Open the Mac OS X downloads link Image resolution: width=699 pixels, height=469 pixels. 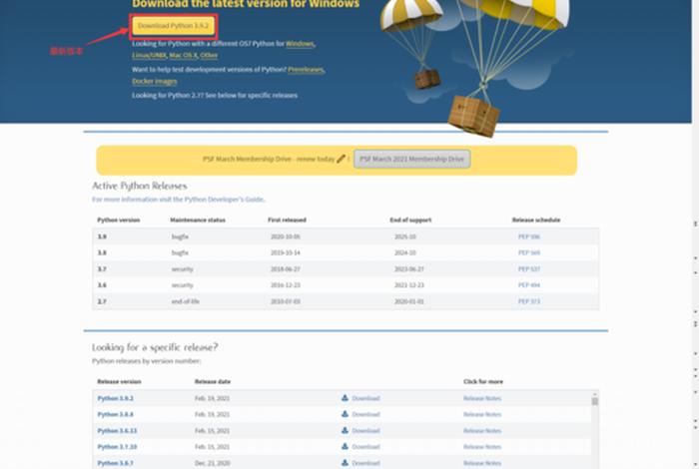(x=183, y=55)
